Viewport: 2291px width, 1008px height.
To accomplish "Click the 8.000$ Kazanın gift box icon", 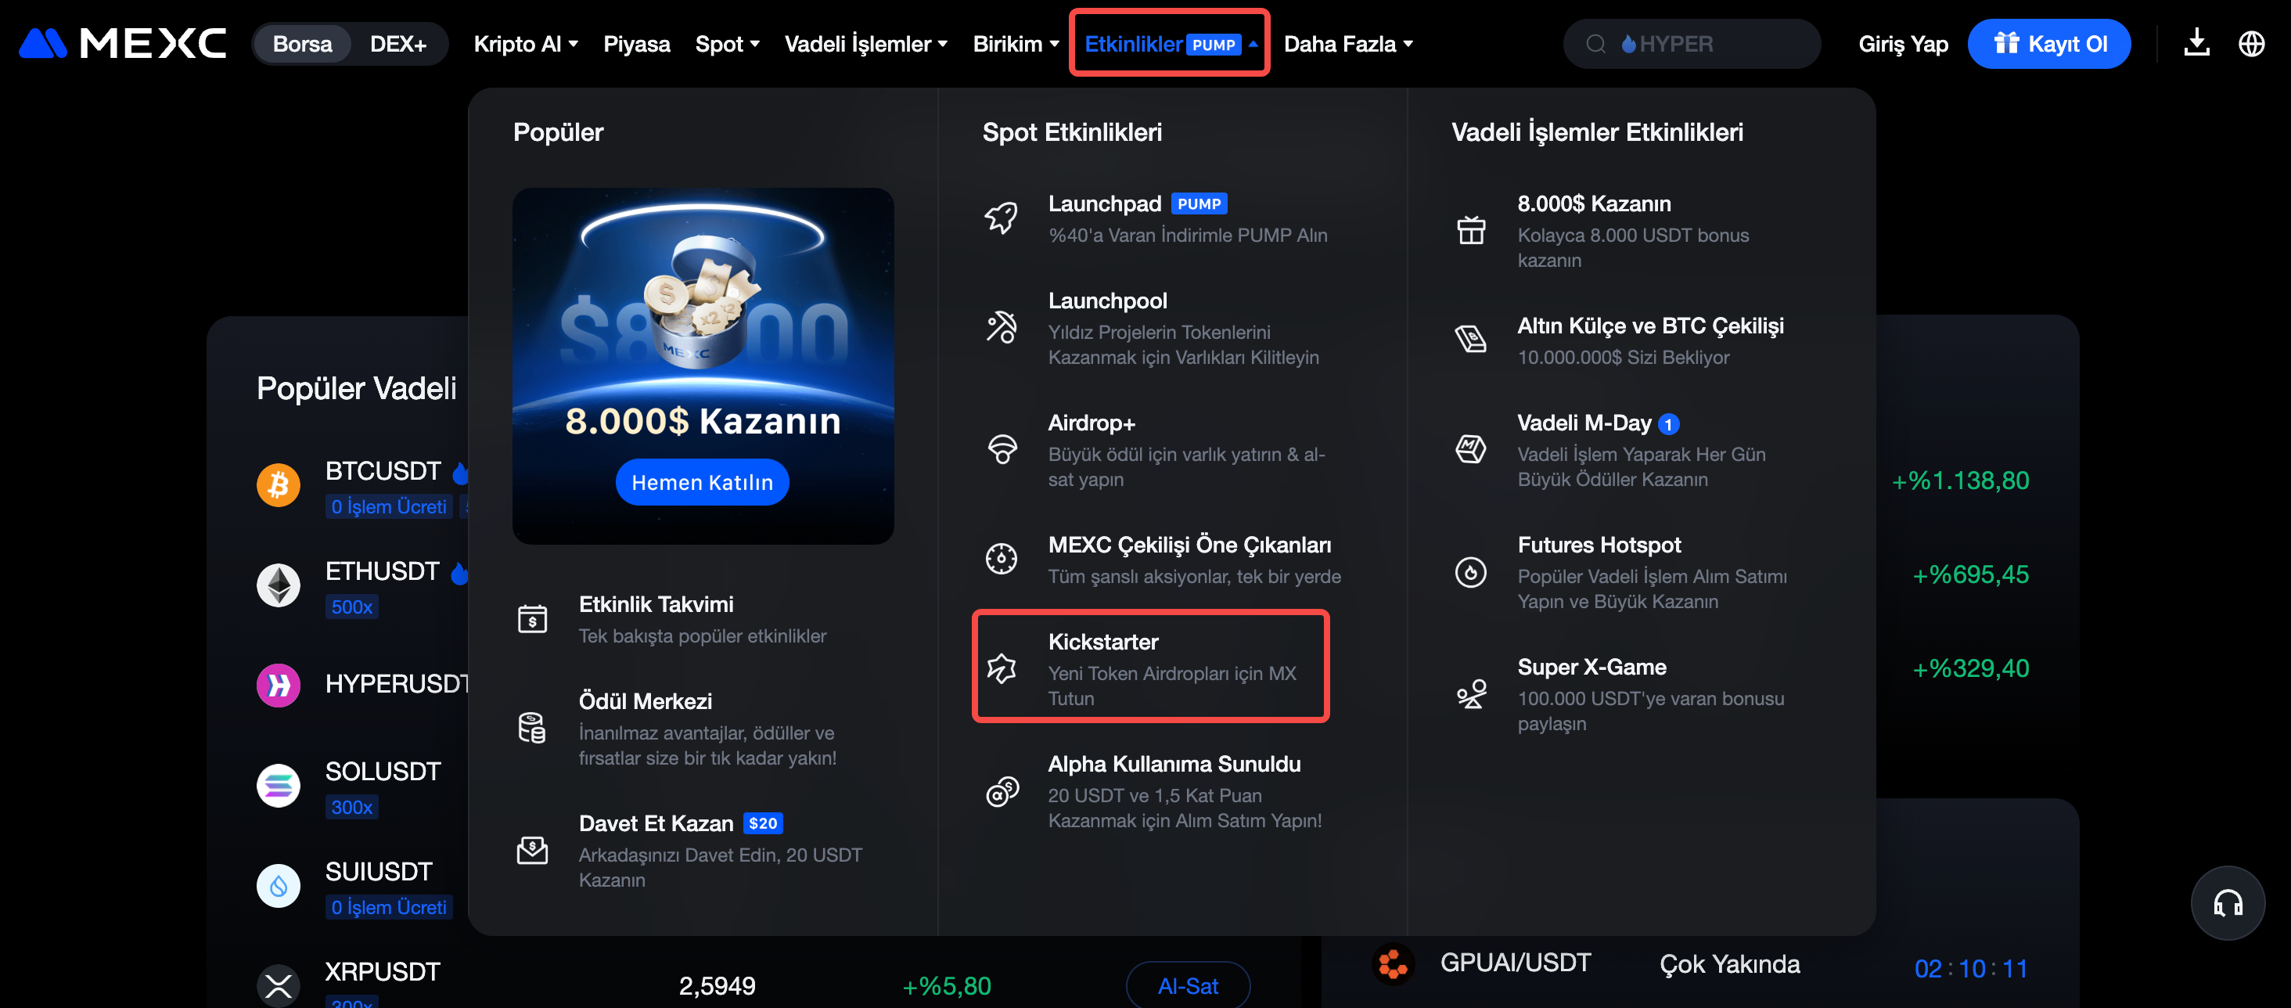I will pos(1471,229).
